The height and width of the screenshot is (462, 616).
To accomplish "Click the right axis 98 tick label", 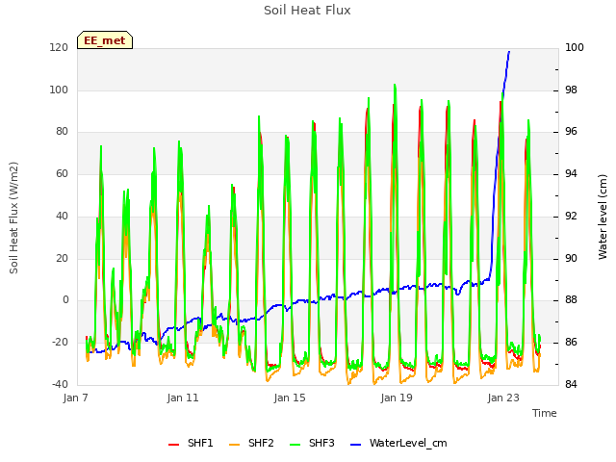I will [571, 90].
